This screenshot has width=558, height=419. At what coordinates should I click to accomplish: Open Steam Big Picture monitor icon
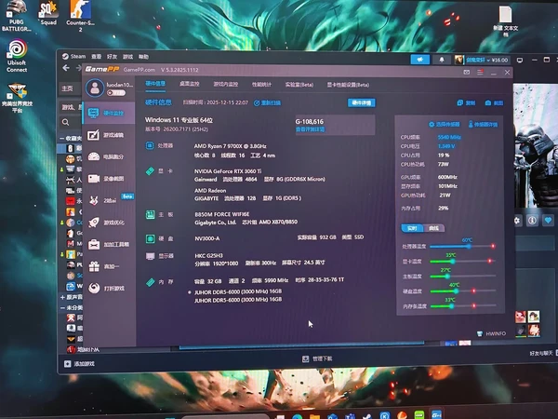pyautogui.click(x=520, y=61)
